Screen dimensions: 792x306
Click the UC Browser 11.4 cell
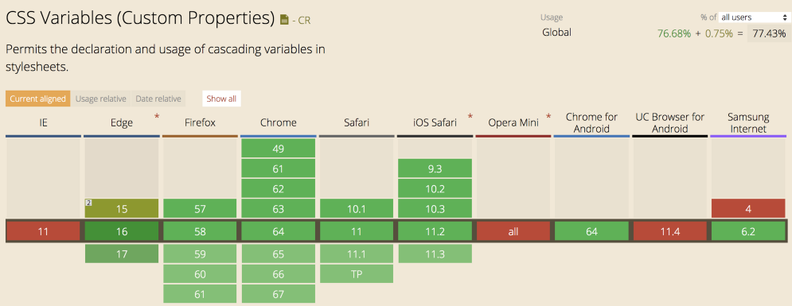(x=669, y=231)
